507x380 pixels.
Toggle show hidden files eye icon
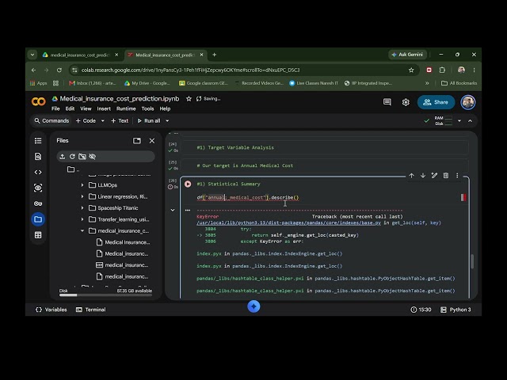93,157
